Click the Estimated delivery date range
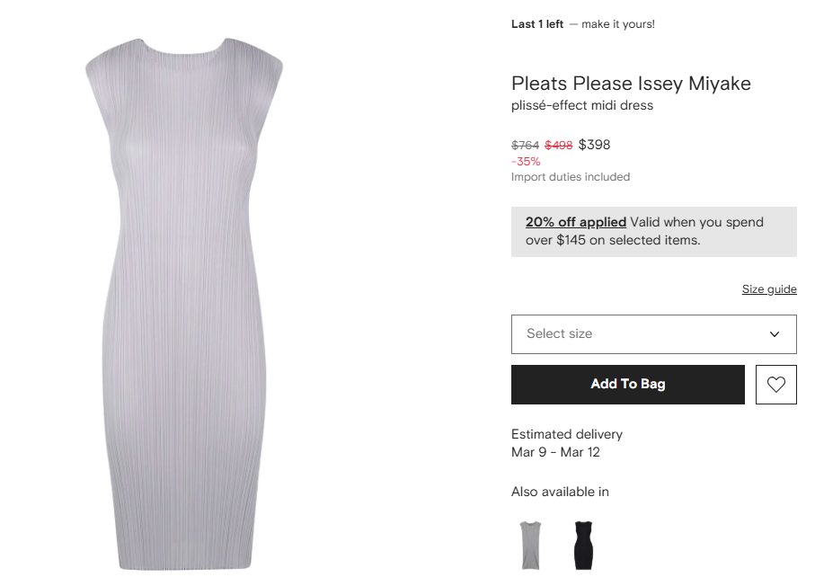This screenshot has width=815, height=586. [555, 452]
